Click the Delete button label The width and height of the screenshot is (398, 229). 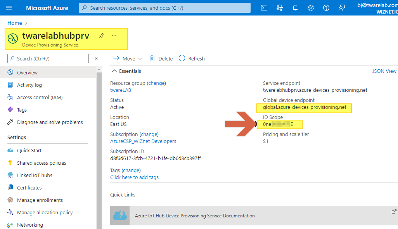tap(166, 59)
